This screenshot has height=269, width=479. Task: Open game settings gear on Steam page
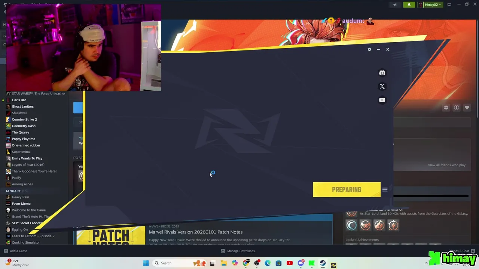[446, 108]
